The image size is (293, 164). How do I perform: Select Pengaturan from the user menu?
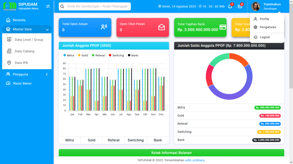pyautogui.click(x=268, y=27)
